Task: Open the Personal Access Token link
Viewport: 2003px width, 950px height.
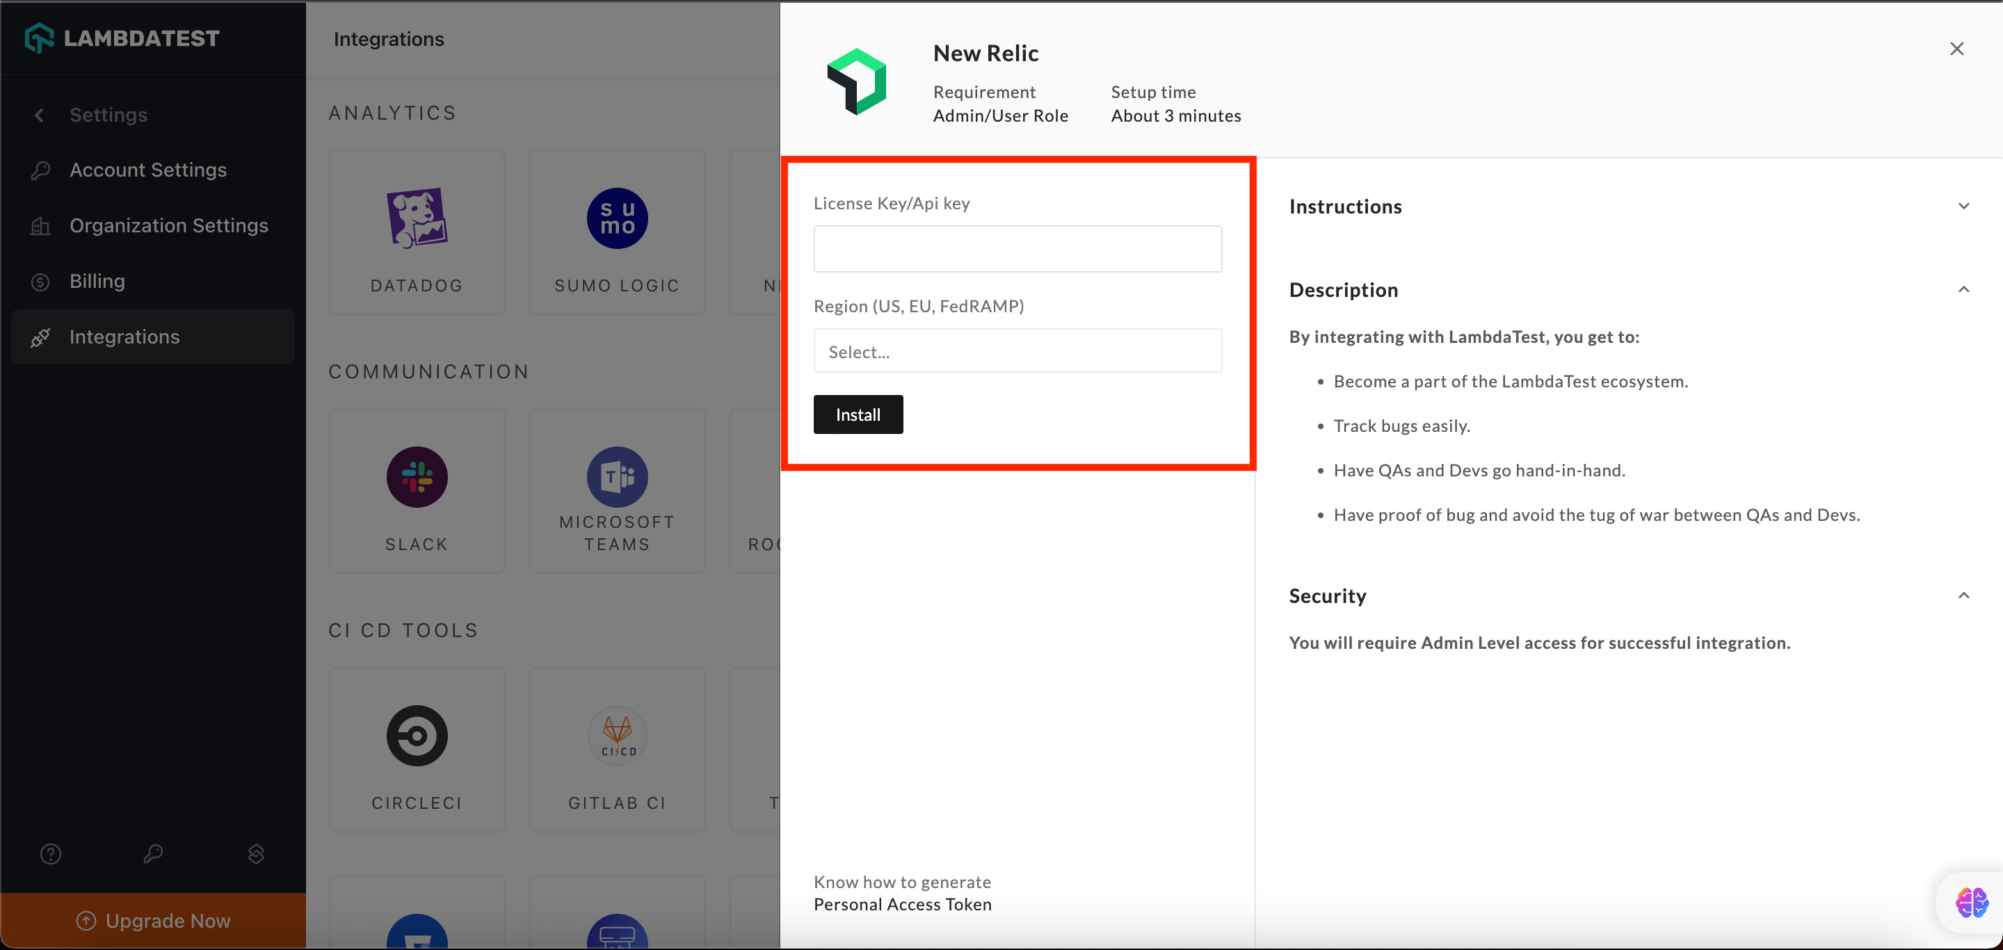Action: point(902,904)
